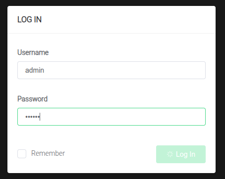Click the loading spinner icon on Log In button
The width and height of the screenshot is (225, 179).
point(170,154)
